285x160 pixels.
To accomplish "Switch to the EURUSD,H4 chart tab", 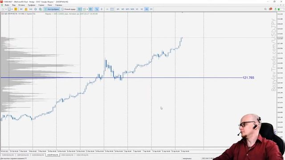I will [x=8, y=155].
